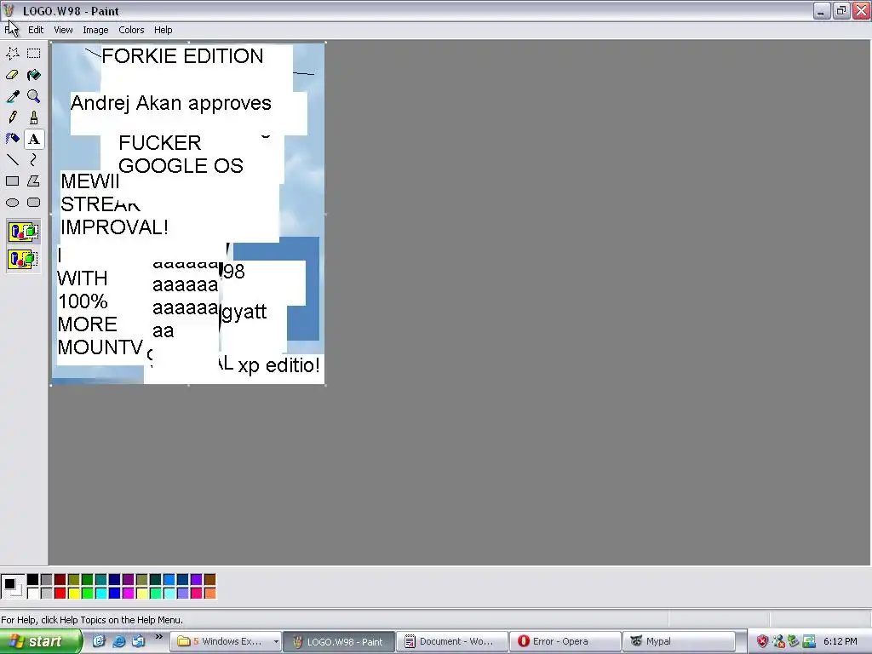Select the Ellipse tool
This screenshot has height=654, width=872.
point(12,203)
